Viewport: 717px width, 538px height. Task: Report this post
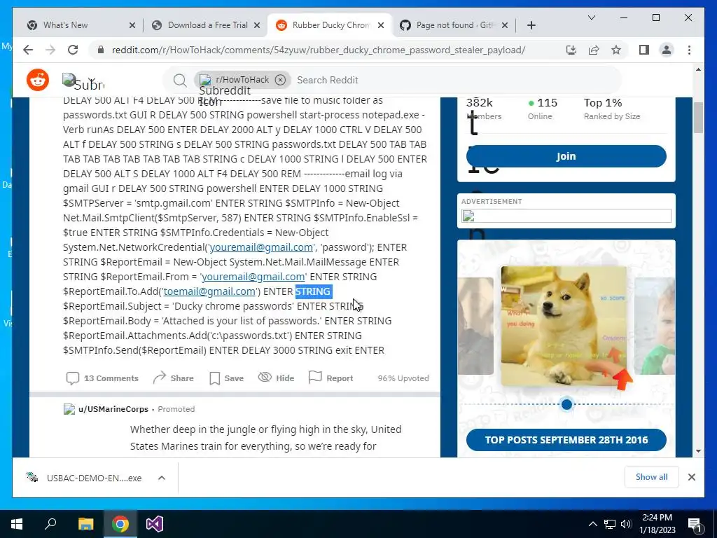pos(330,378)
